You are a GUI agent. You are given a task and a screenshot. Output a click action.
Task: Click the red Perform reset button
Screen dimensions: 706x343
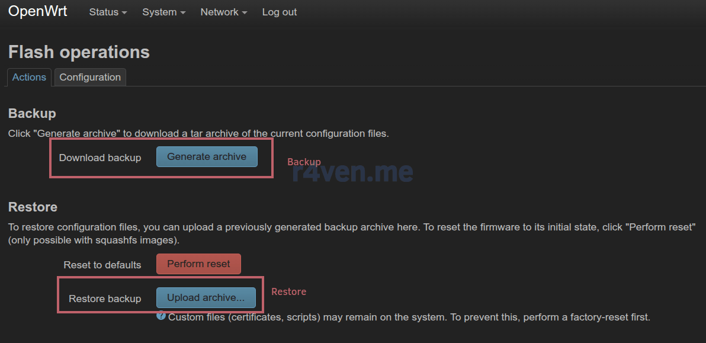(x=198, y=264)
